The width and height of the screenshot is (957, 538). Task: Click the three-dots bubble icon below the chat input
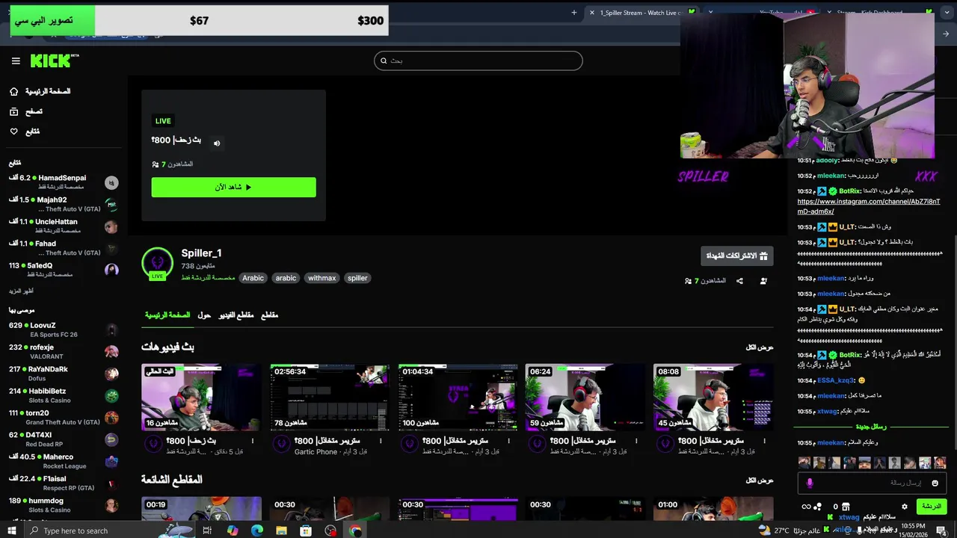coord(818,507)
